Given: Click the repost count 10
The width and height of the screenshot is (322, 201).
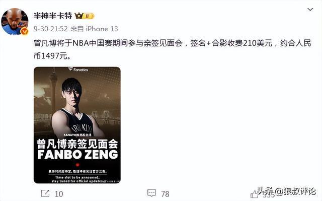Looking at the screenshot, I should click(59, 194).
